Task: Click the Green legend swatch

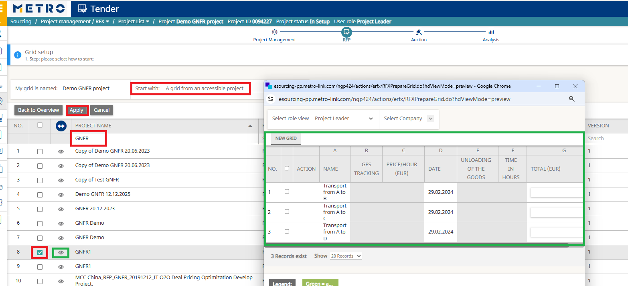Action: pyautogui.click(x=320, y=283)
